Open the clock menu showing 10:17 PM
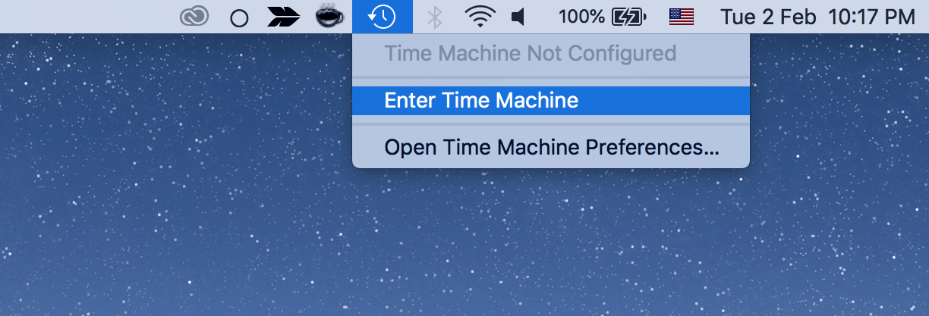929x316 pixels. pyautogui.click(x=872, y=17)
